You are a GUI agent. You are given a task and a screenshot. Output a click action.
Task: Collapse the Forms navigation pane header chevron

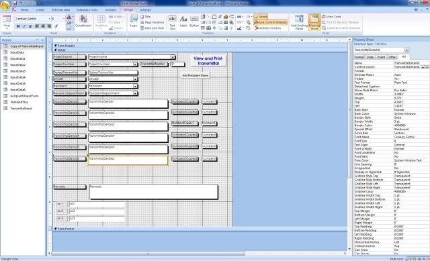(x=42, y=40)
